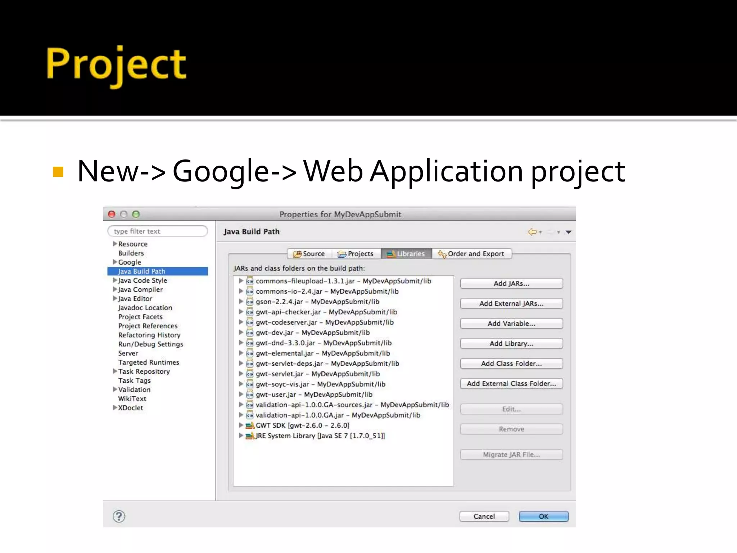
Task: Open the Java Build Path view menu triangle
Action: 569,232
